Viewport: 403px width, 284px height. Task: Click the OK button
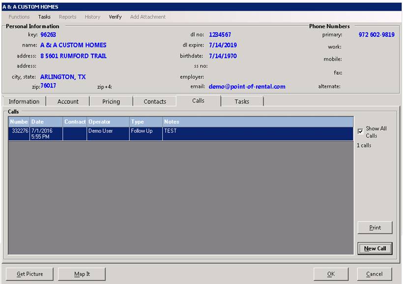pos(331,274)
